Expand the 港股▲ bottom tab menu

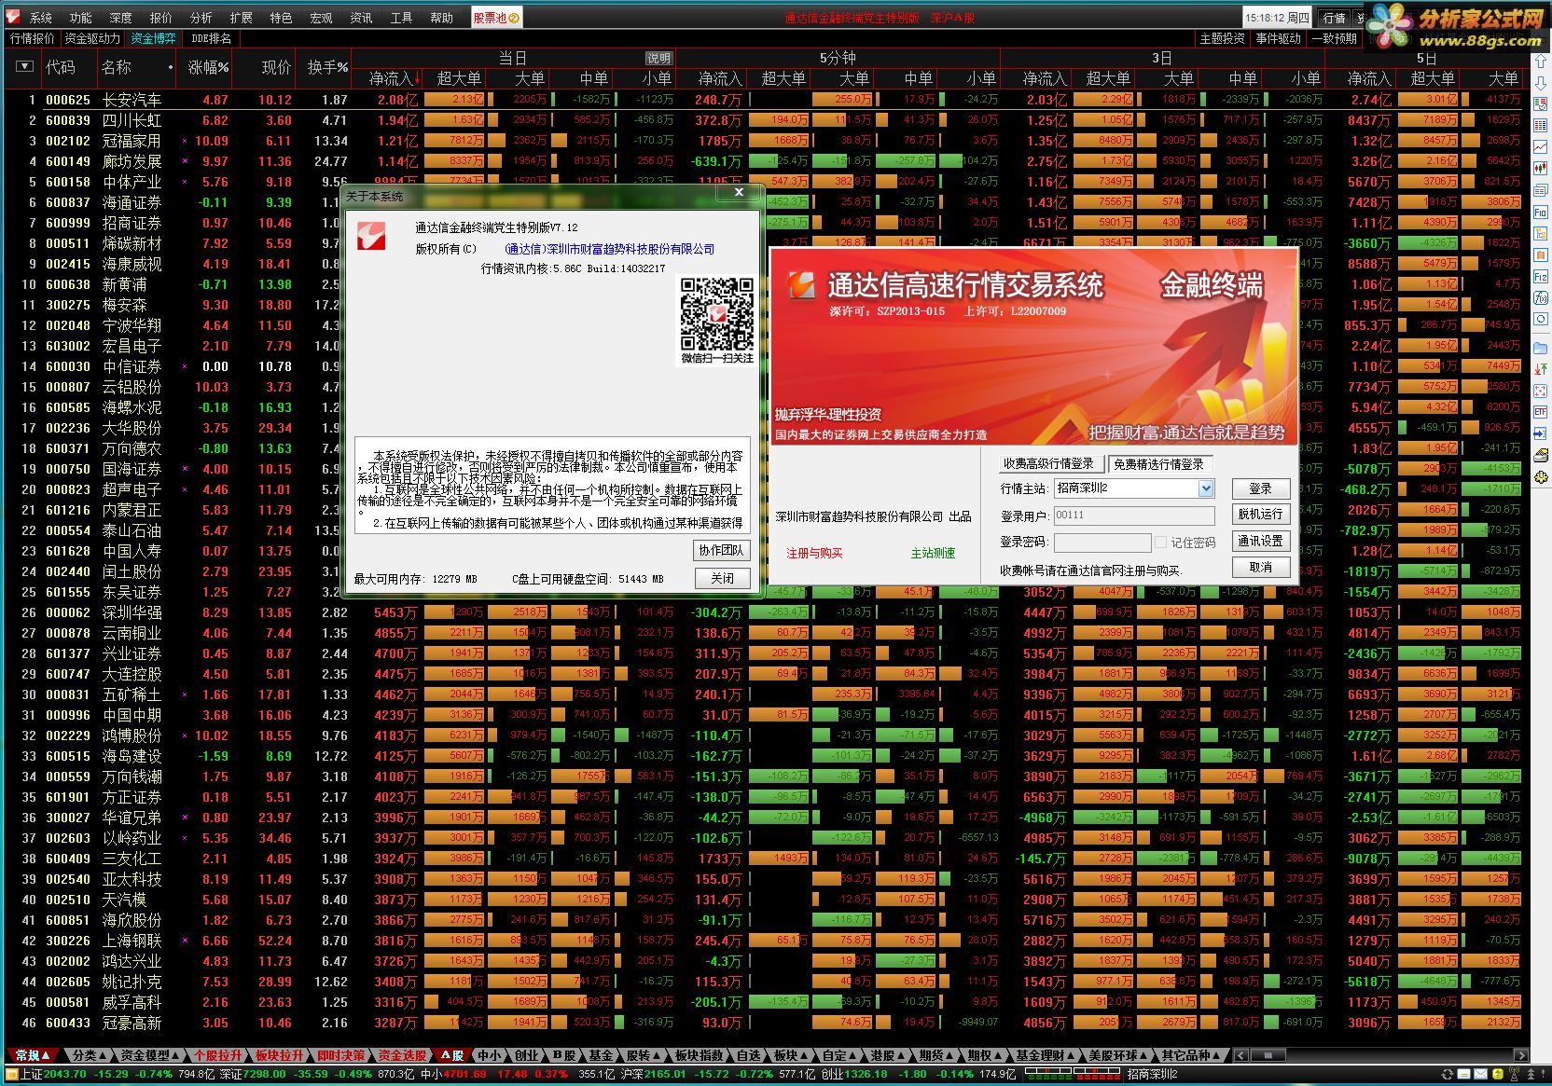pos(886,1055)
